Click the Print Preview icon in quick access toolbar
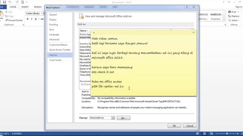 pos(23,2)
